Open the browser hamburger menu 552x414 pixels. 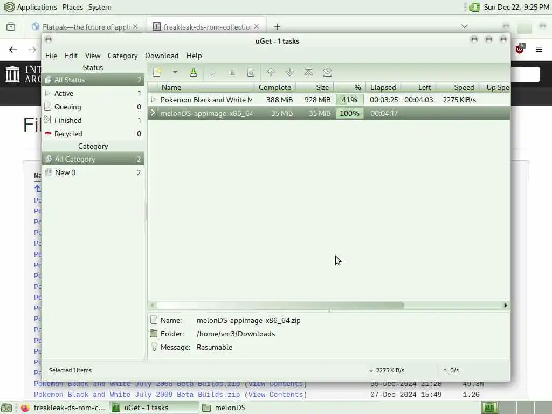(x=539, y=50)
